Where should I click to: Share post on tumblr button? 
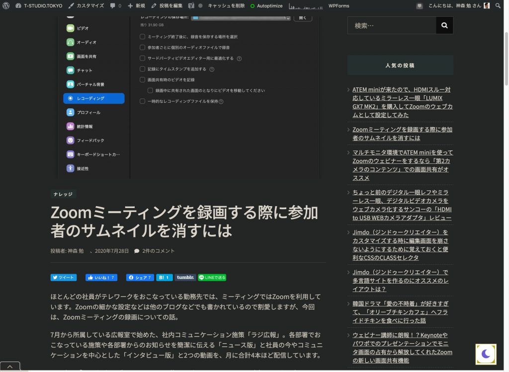click(185, 277)
